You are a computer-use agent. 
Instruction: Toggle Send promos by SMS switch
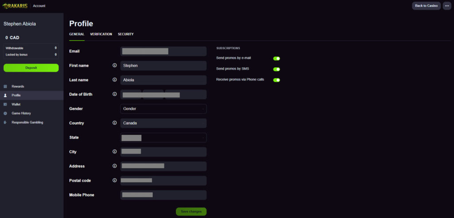[x=277, y=69]
